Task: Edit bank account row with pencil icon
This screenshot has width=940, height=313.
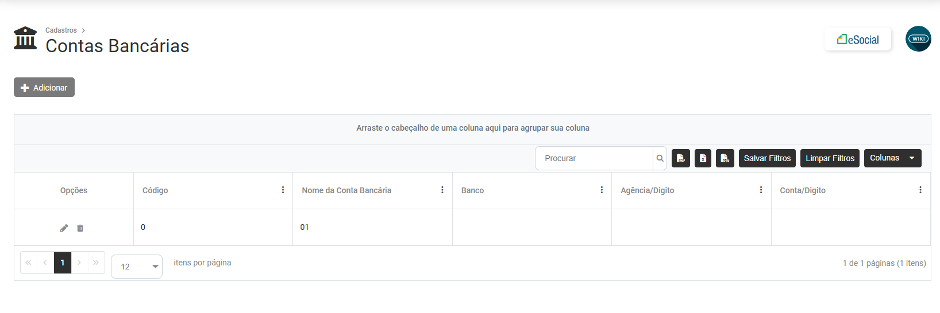Action: tap(64, 228)
